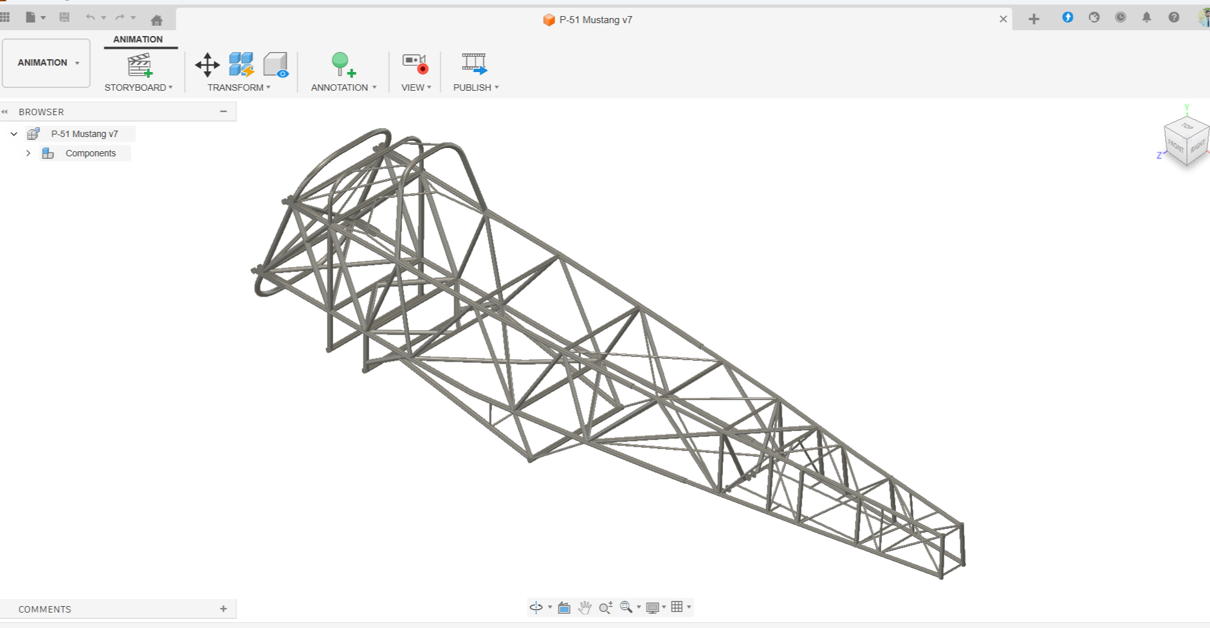Open the Grid settings dropdown arrow
The width and height of the screenshot is (1210, 628).
689,607
